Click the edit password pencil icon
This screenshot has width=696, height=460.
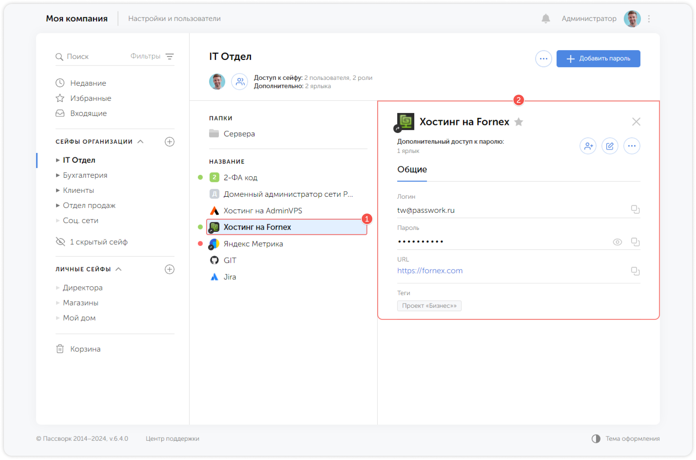click(x=609, y=146)
